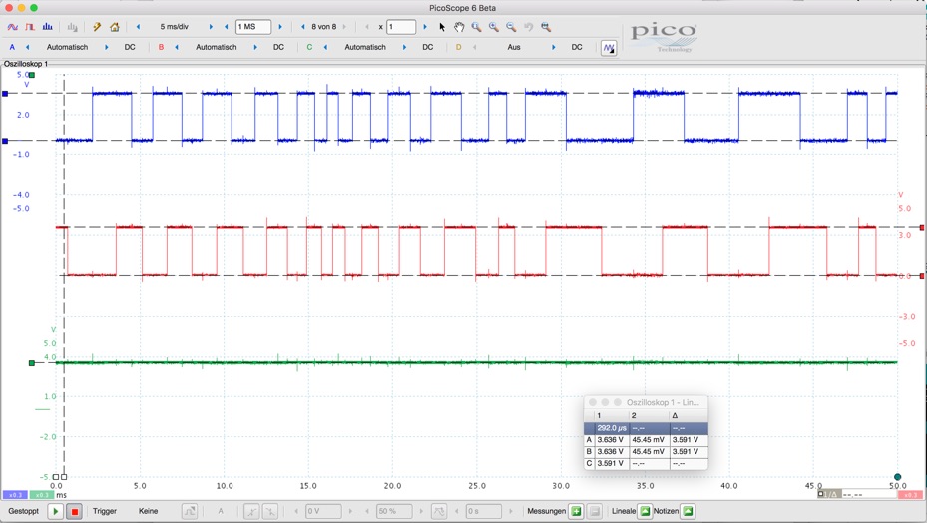Open Channel A range dropdown Automatisch
Viewport: 927px width, 523px height.
click(68, 47)
